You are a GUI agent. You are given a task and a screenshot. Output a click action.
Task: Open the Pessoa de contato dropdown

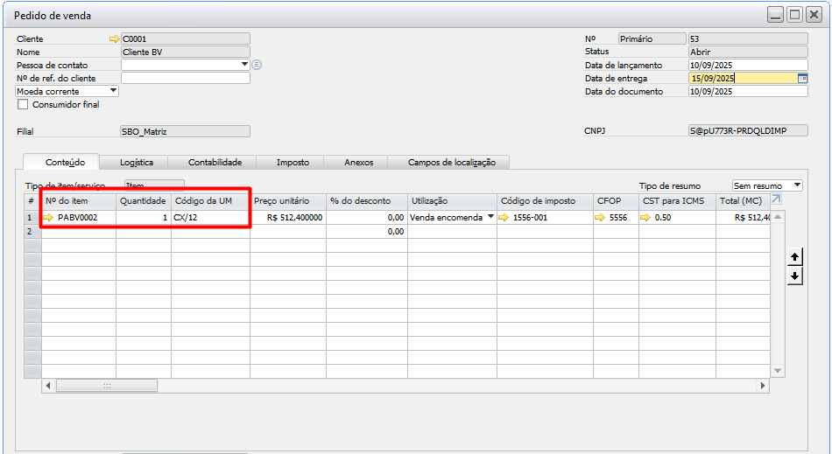(244, 65)
